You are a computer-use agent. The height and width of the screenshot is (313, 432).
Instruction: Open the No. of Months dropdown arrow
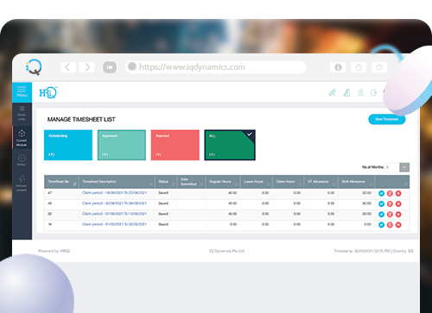(x=404, y=167)
